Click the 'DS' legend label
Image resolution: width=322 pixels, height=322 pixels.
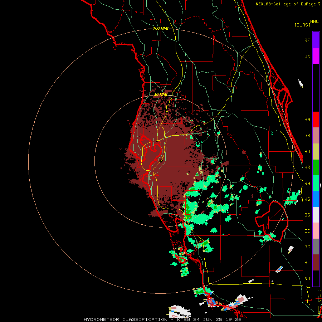(x=307, y=215)
